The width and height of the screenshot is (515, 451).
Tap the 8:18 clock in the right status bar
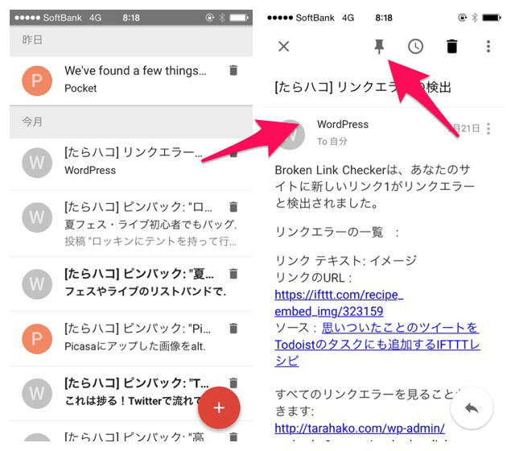tap(384, 18)
